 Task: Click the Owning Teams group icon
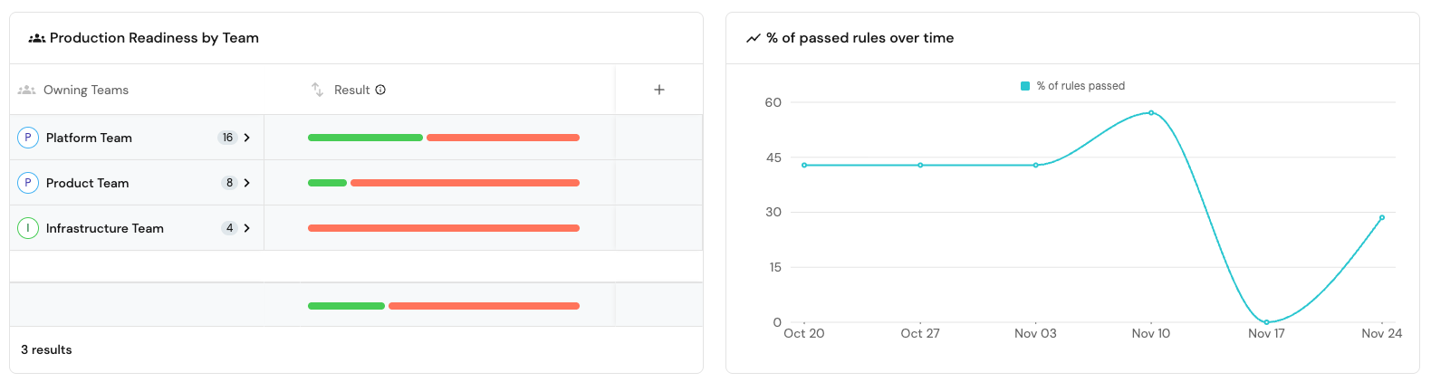27,90
